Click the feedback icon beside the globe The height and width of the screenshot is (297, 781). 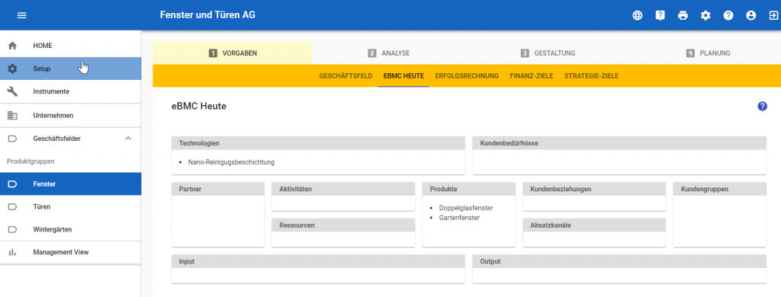pyautogui.click(x=660, y=15)
